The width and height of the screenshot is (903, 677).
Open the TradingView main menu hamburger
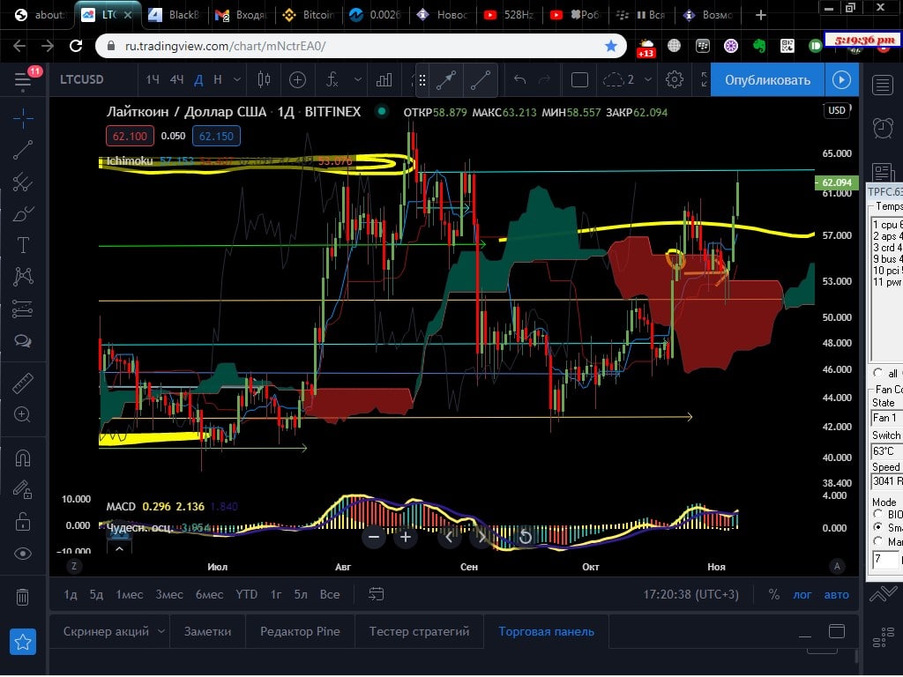[x=22, y=80]
